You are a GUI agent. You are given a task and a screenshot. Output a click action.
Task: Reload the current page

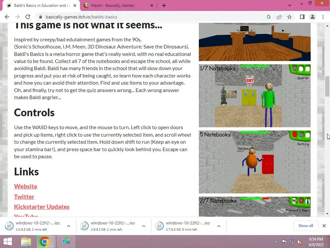tap(28, 17)
